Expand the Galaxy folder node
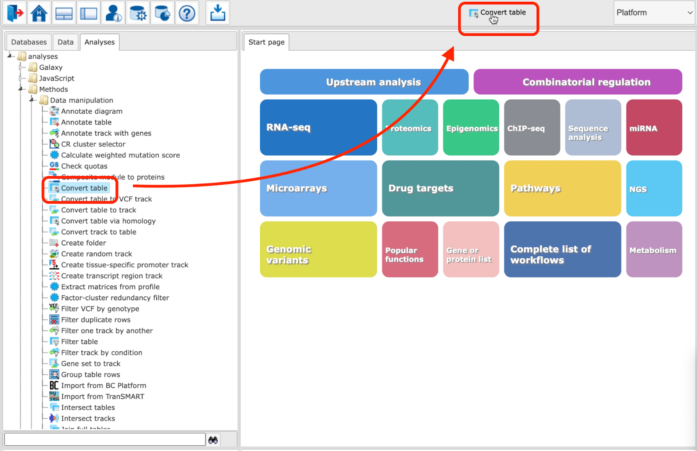Screen dimensions: 697x451 tap(20, 67)
